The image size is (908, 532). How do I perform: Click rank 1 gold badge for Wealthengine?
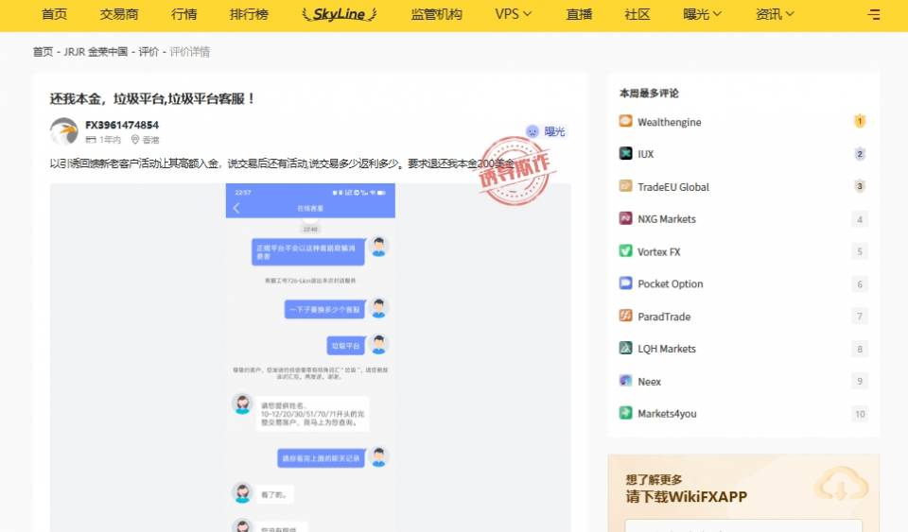860,121
